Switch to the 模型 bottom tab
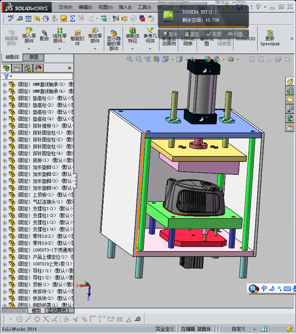The height and width of the screenshot is (334, 296). pos(36,311)
